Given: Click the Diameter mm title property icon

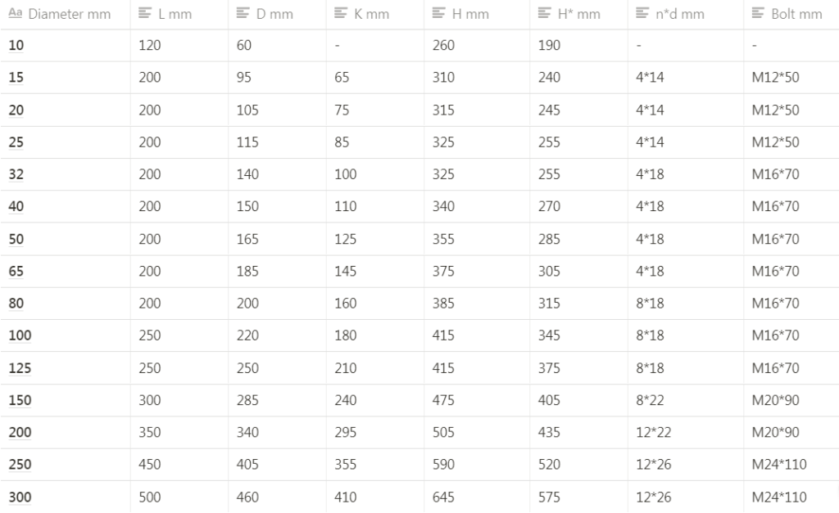Looking at the screenshot, I should coord(16,14).
